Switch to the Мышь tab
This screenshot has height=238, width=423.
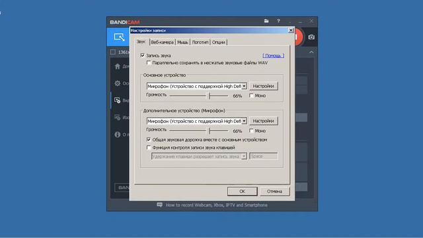click(x=182, y=42)
